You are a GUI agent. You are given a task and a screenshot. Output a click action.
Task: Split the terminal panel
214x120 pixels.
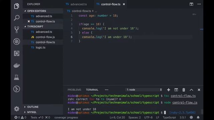click(176, 90)
